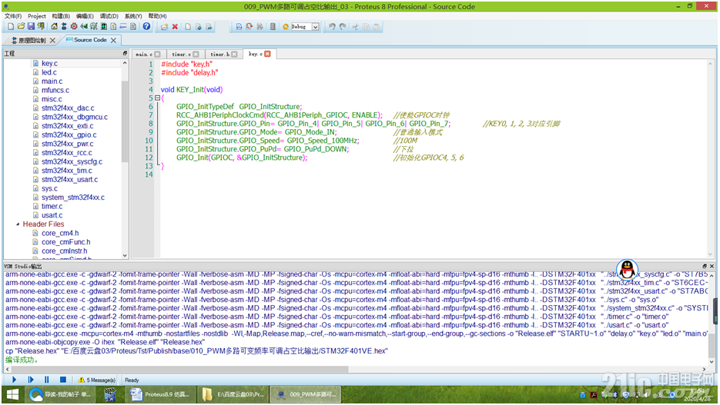The width and height of the screenshot is (720, 405).
Task: Close the main.c editor tab
Action: pyautogui.click(x=158, y=54)
